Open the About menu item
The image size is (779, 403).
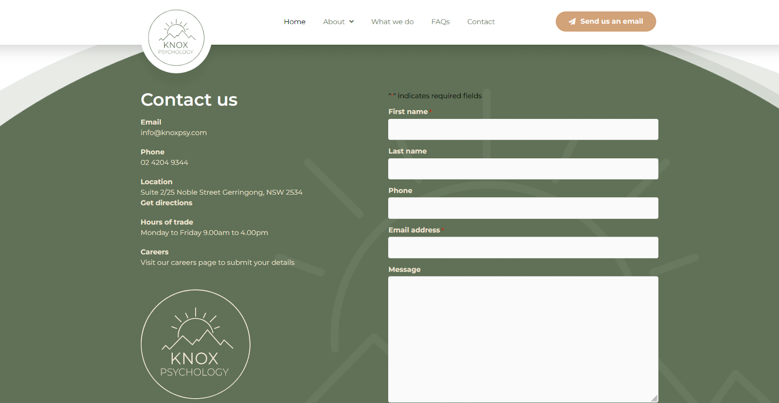click(334, 21)
